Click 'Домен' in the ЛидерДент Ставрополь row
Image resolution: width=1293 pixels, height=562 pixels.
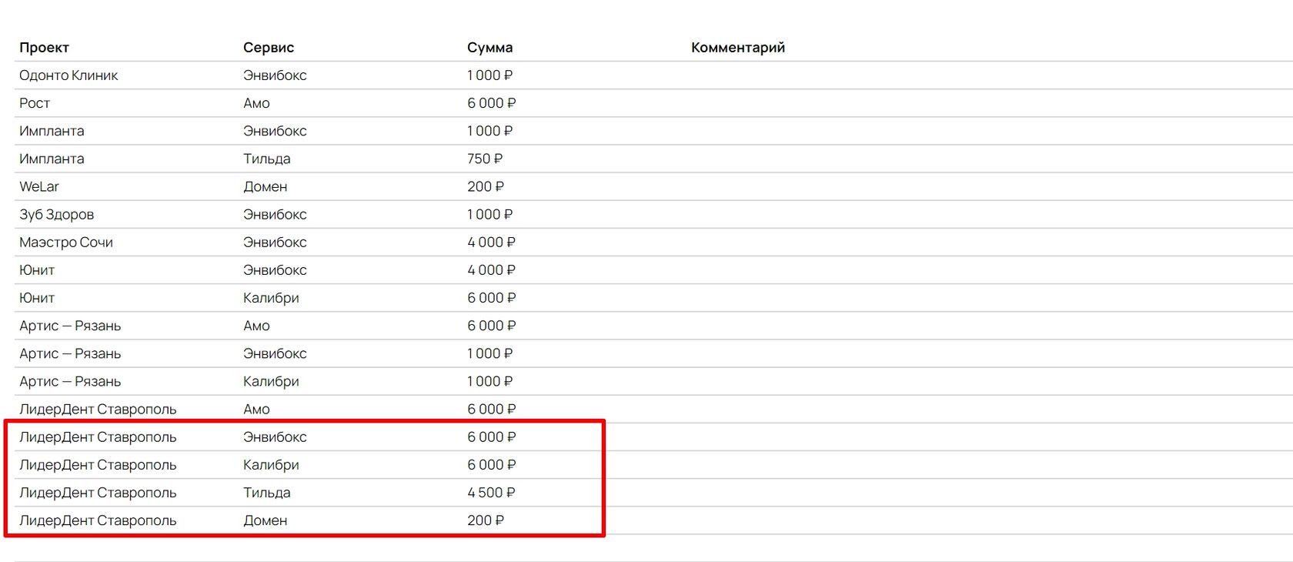click(x=265, y=520)
